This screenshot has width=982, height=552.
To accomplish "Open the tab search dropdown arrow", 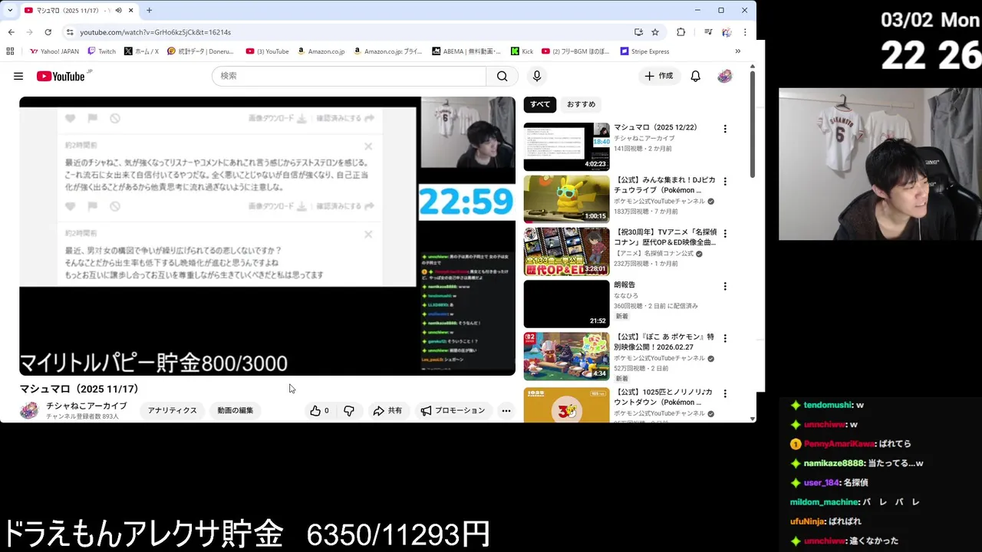I will click(x=10, y=10).
